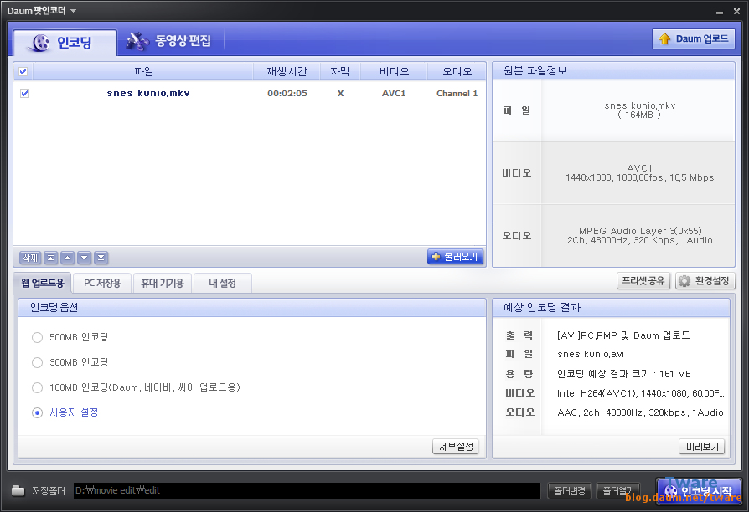The image size is (749, 512).
Task: Click the 00:02:05 duration cell
Action: tap(287, 94)
